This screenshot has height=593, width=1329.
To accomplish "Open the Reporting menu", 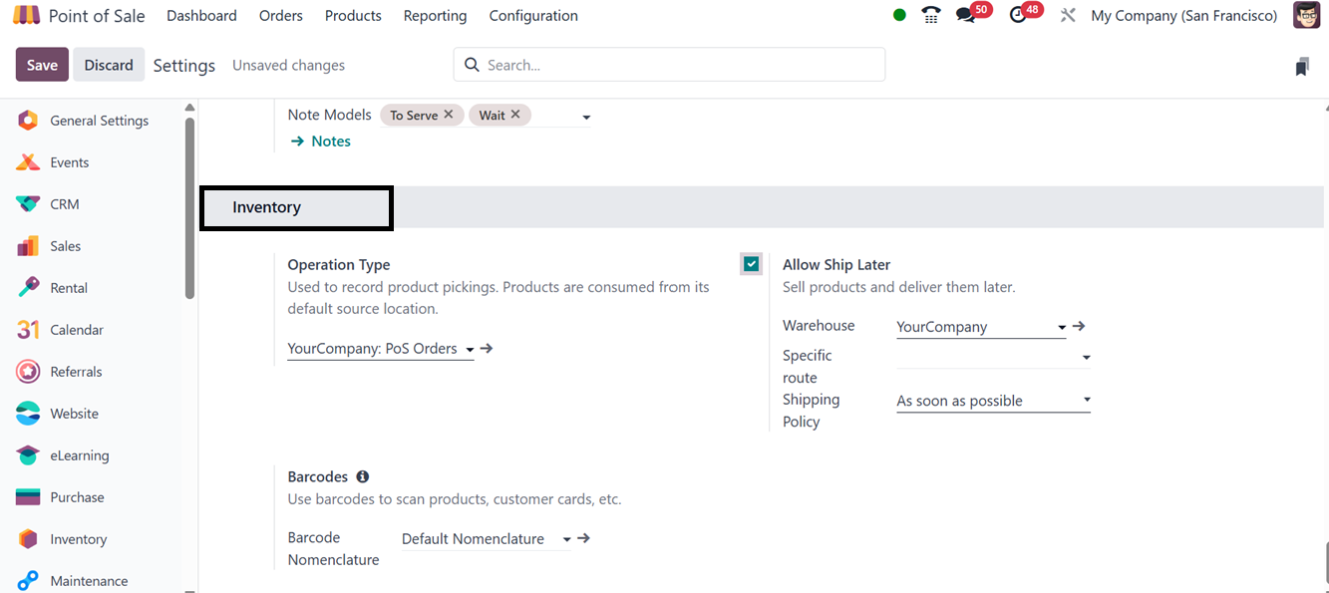I will (x=435, y=16).
